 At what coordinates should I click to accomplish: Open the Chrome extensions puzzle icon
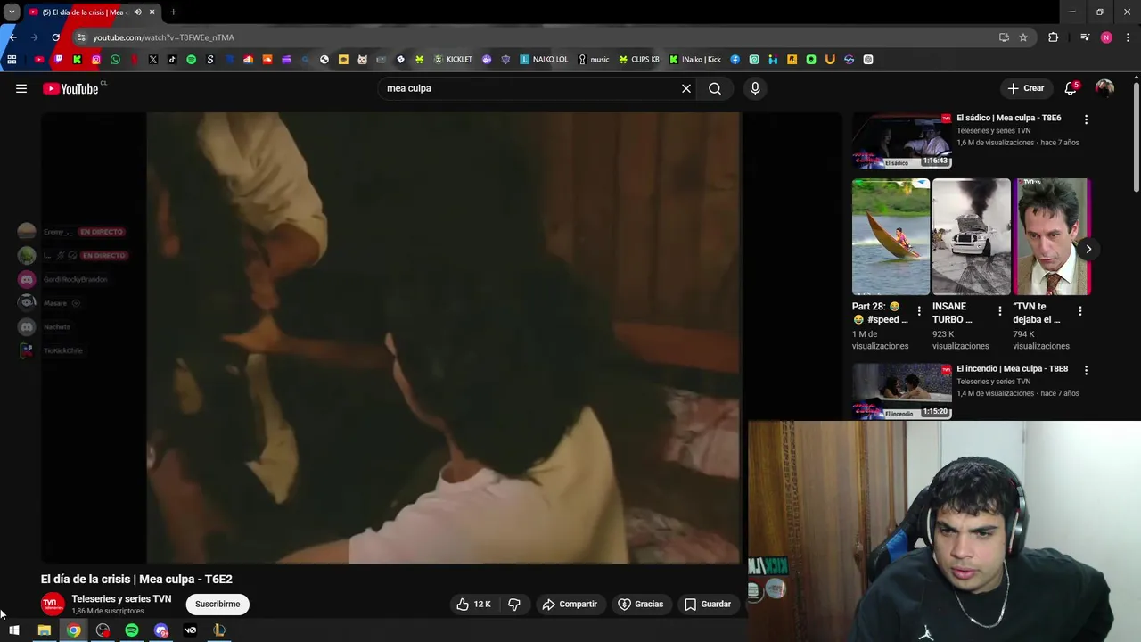click(x=1054, y=37)
